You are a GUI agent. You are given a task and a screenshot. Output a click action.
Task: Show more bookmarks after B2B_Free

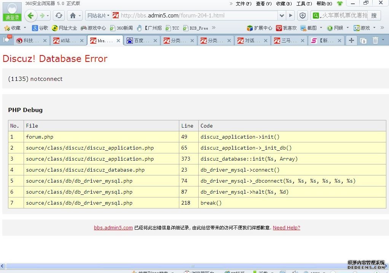pos(214,28)
